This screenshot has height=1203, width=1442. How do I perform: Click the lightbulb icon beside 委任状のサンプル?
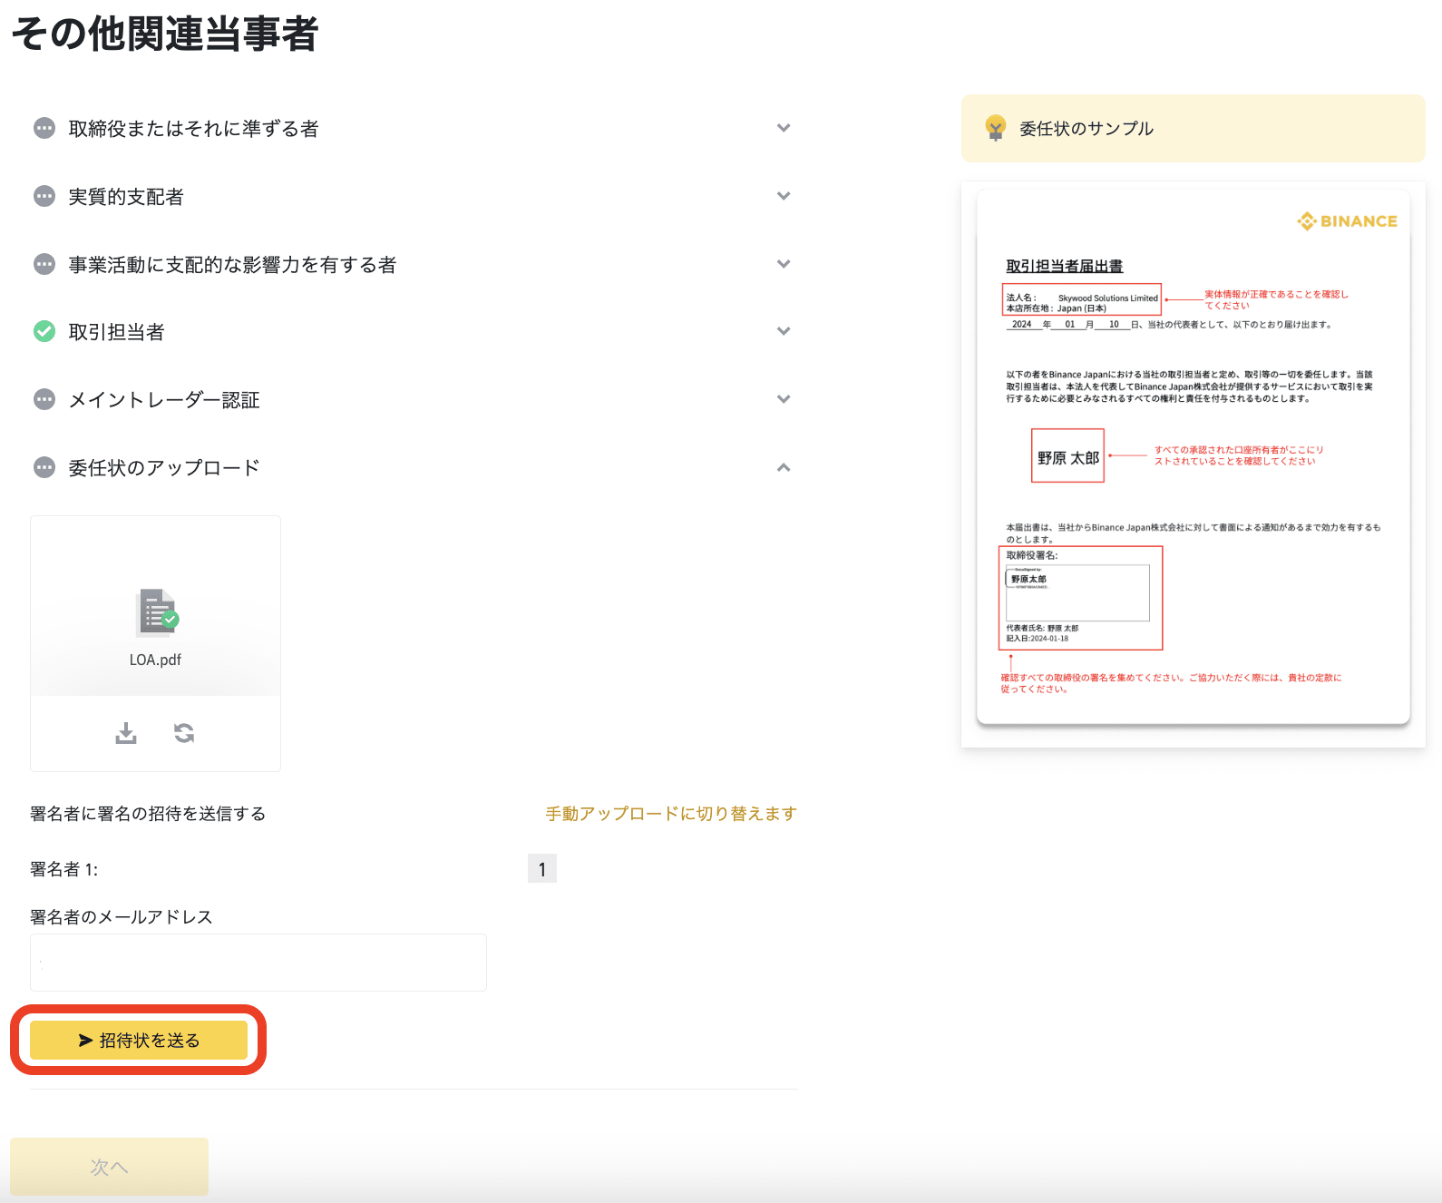coord(996,128)
